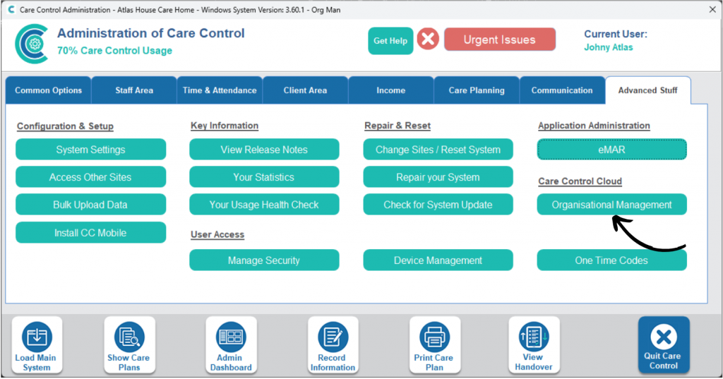Close the Care Control Administration window

(x=712, y=9)
